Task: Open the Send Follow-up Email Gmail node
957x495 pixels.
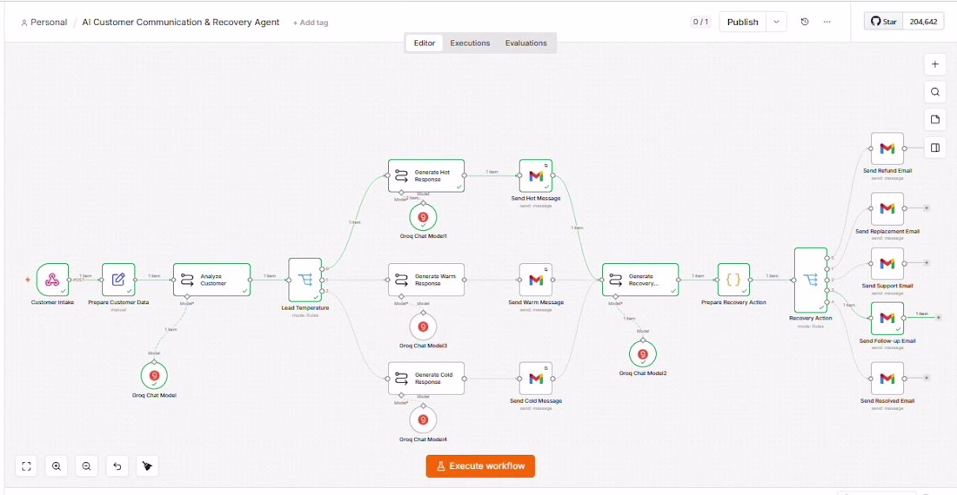Action: tap(887, 318)
